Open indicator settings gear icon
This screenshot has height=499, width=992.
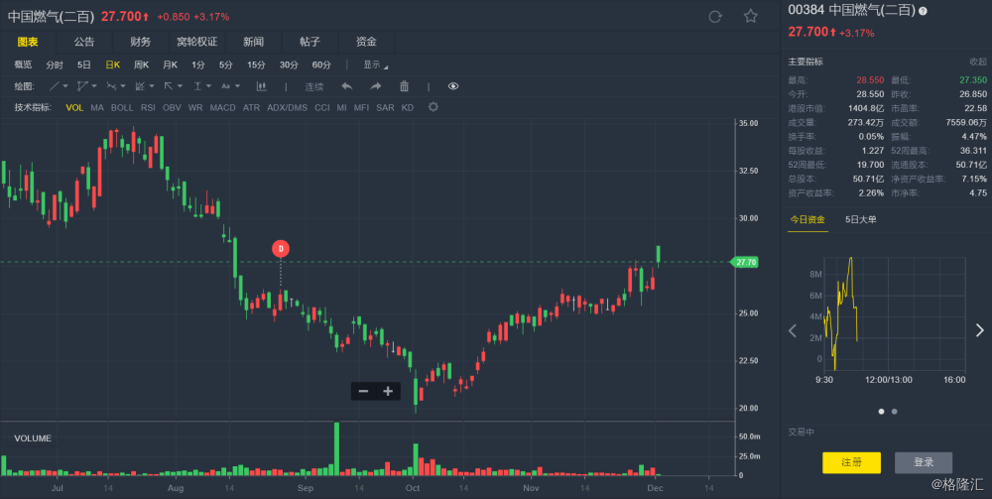pos(434,107)
